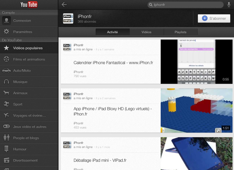Click 'Il y a 1 semaine' timestamp
Image resolution: width=234 pixels, height=170 pixels.
[105, 49]
